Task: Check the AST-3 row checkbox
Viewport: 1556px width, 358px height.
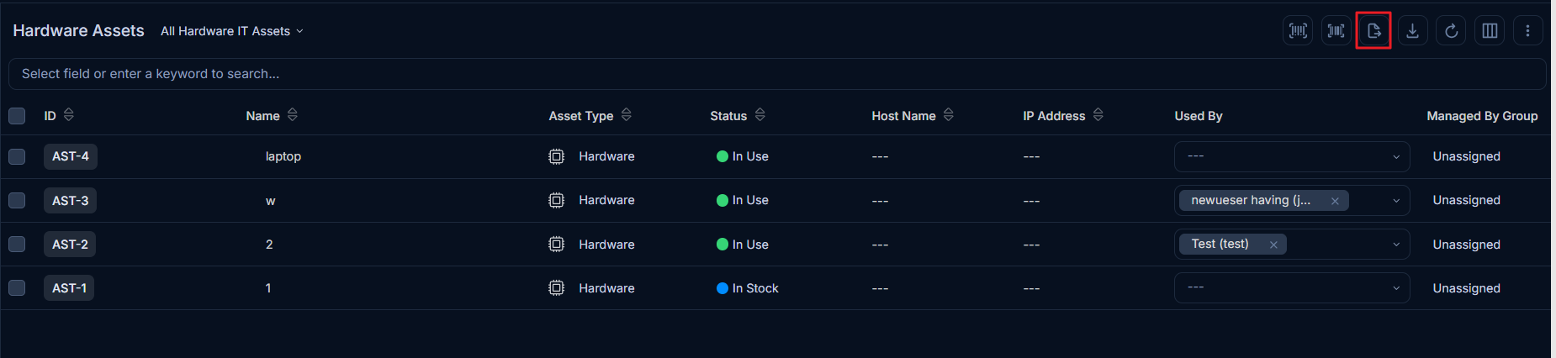Action: (x=17, y=200)
